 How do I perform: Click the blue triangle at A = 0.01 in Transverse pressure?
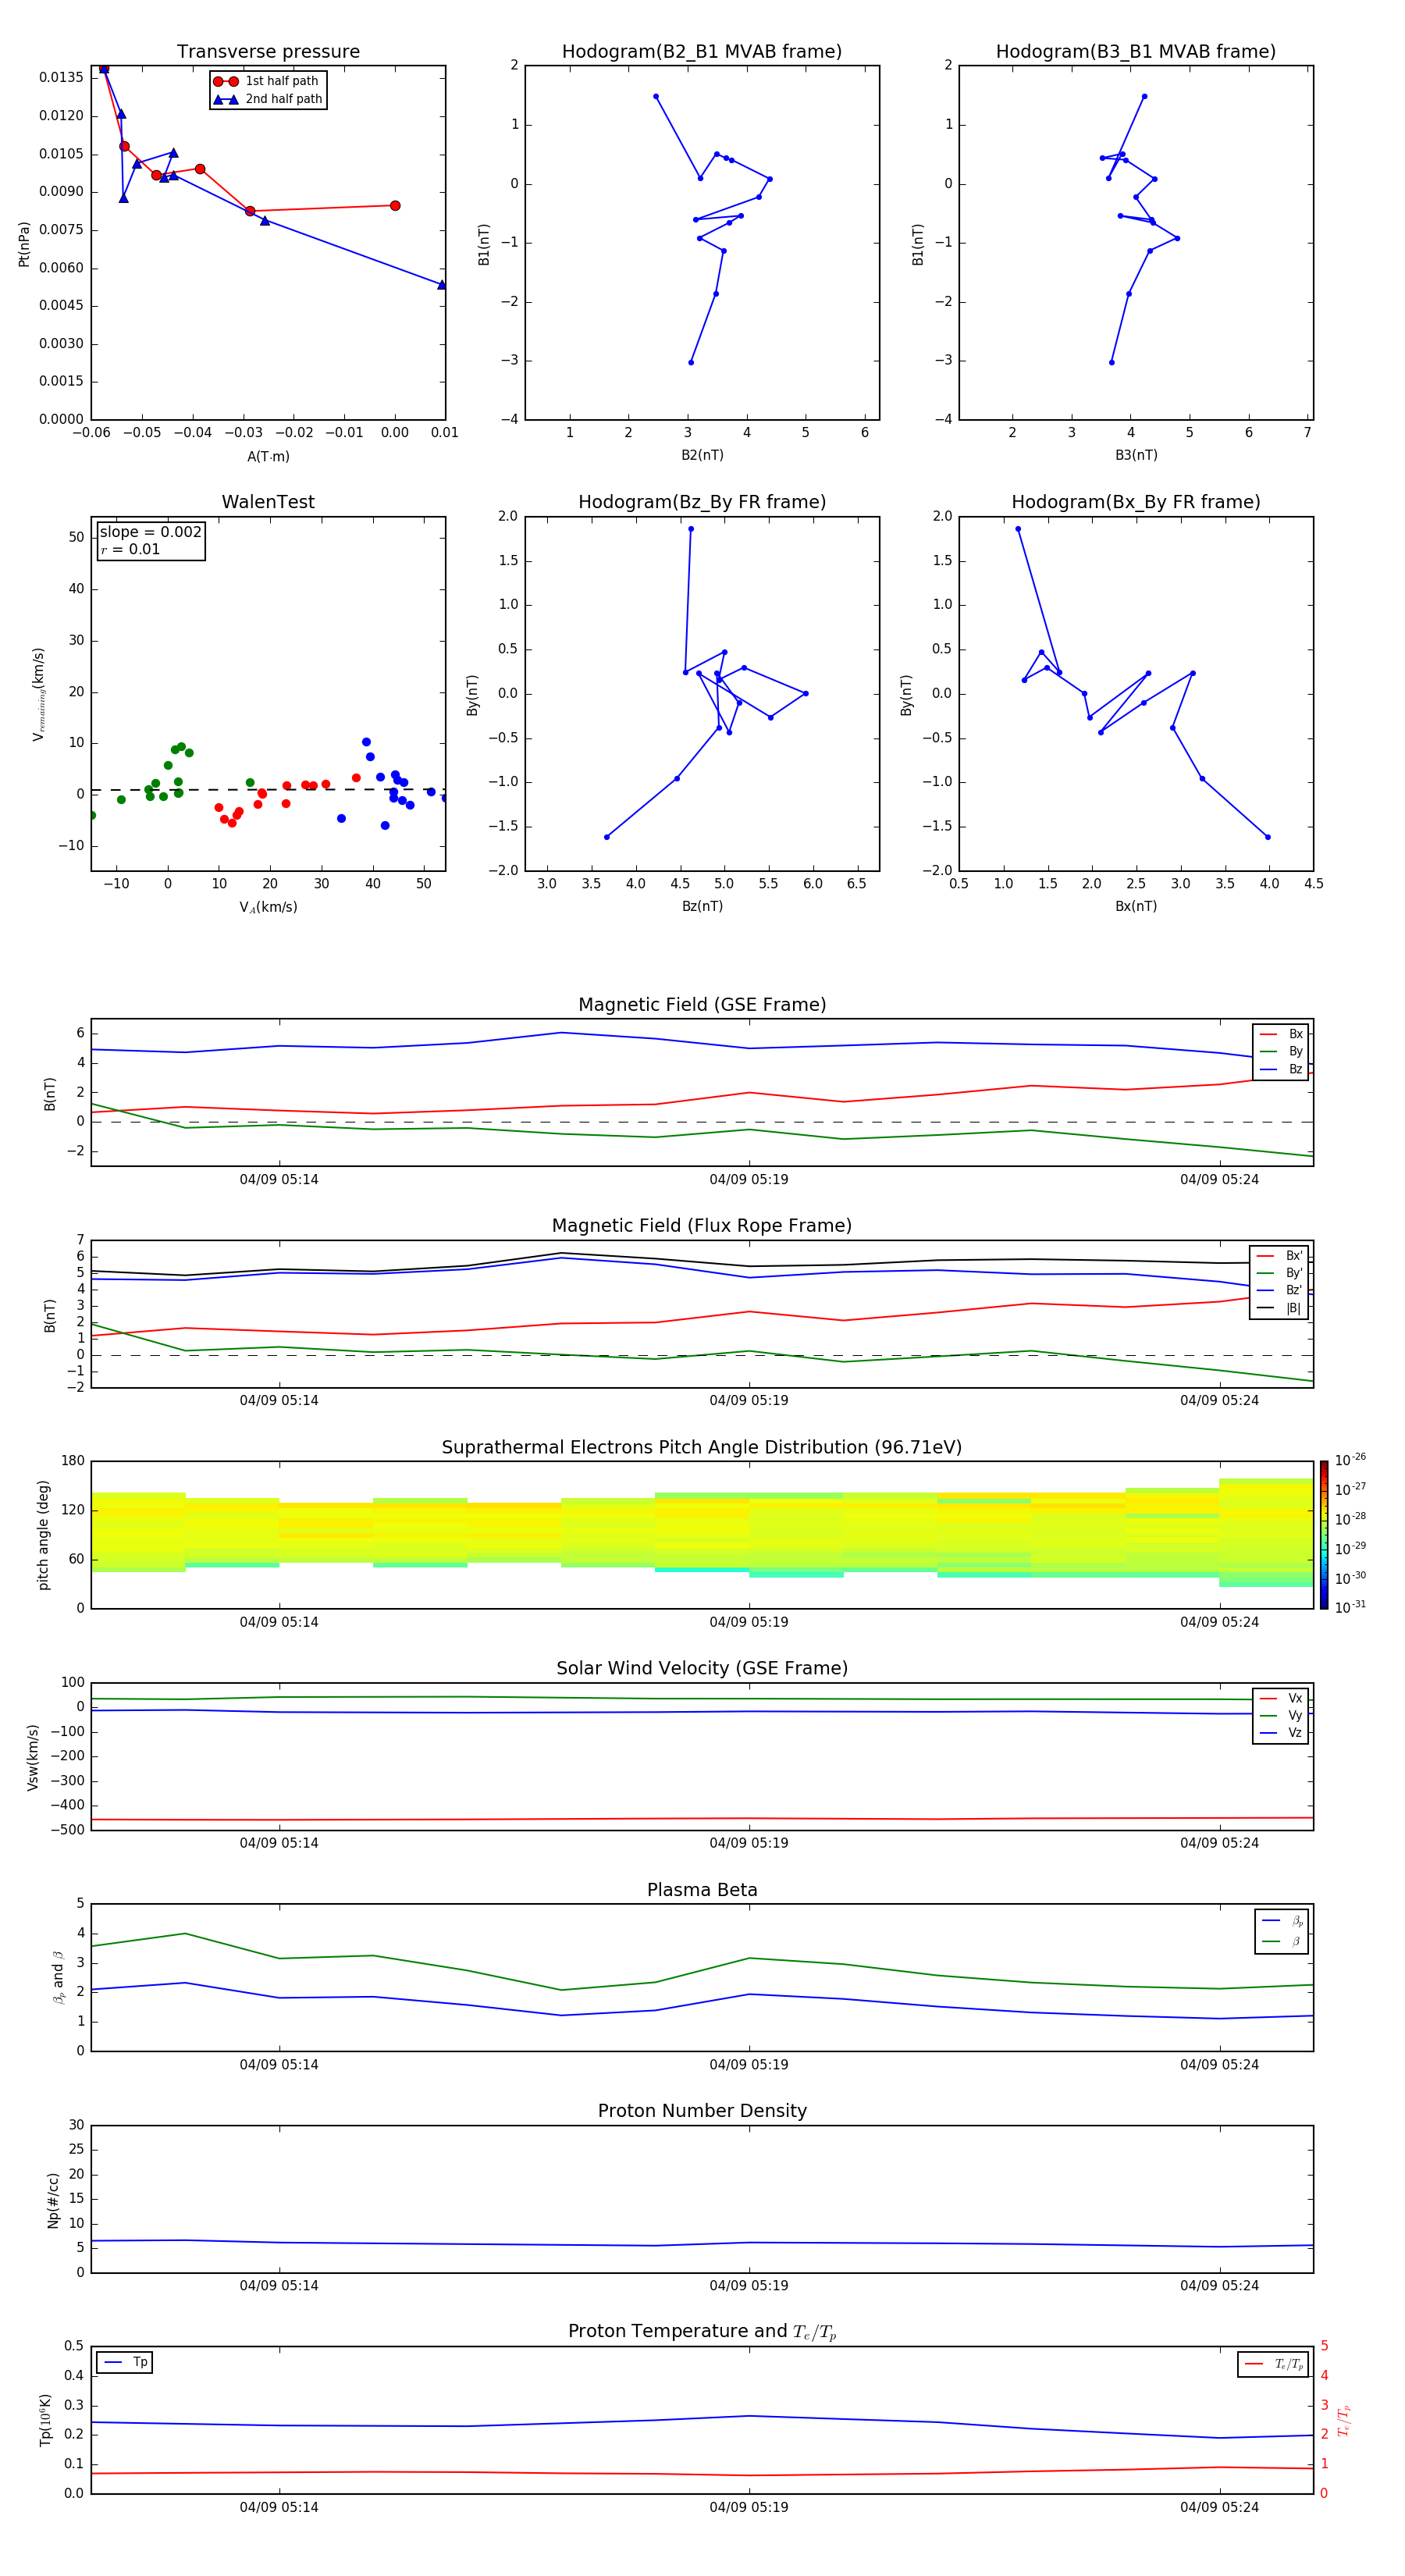[442, 285]
